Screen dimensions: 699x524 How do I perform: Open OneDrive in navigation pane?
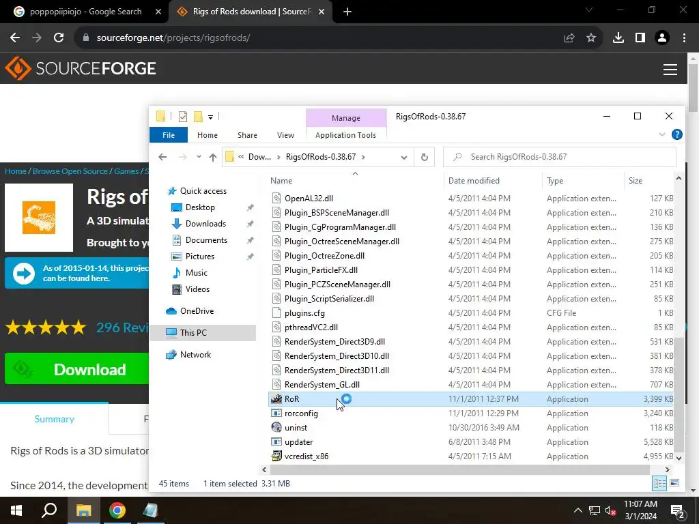(x=197, y=311)
